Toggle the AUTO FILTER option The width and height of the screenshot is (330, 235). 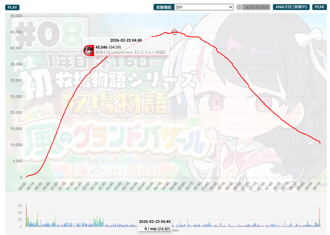tap(256, 7)
